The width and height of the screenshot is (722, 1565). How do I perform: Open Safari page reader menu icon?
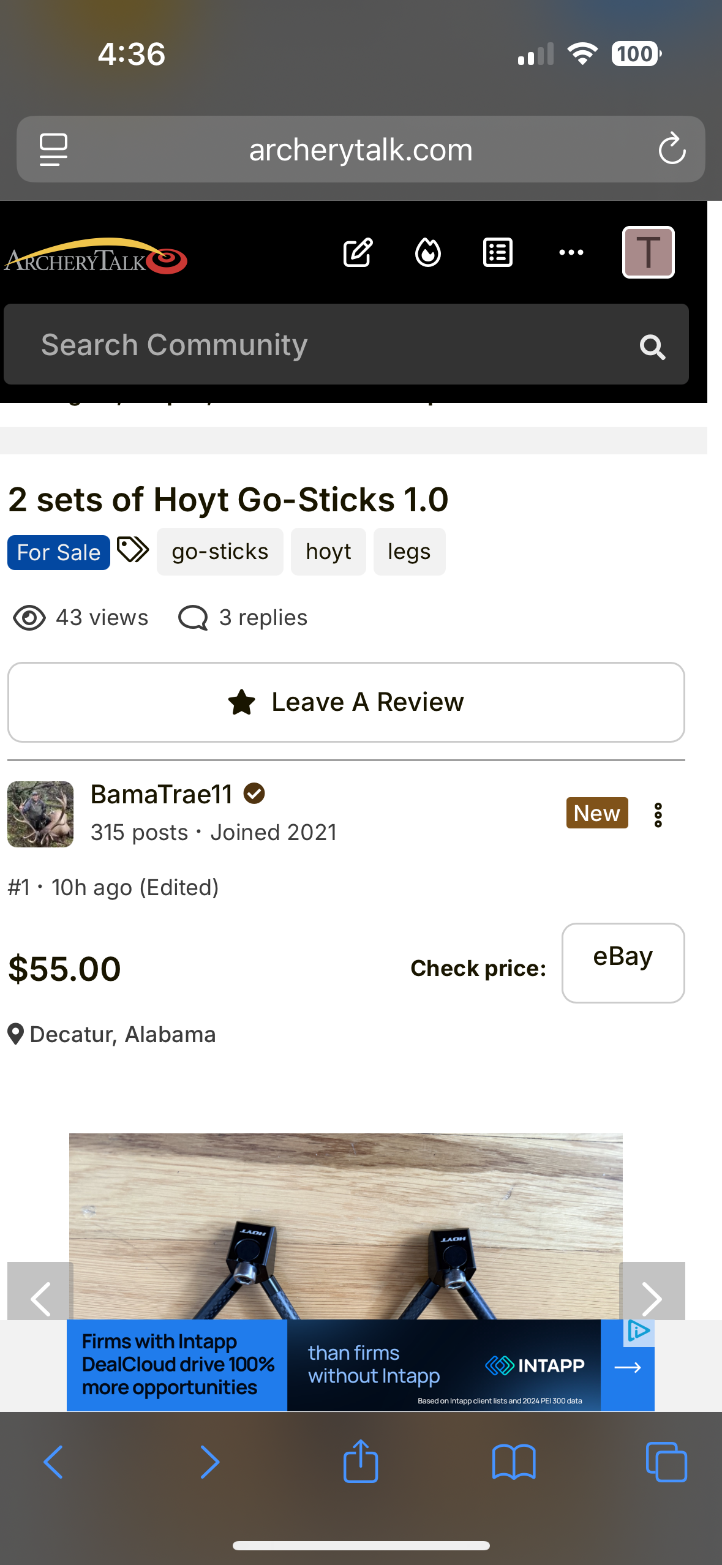point(53,149)
